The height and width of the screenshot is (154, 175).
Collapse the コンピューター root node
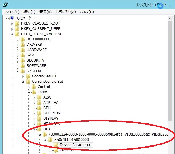(x=6, y=18)
